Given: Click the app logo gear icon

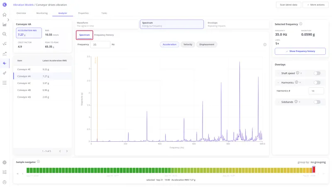Looking at the screenshot, I should click(5, 5).
